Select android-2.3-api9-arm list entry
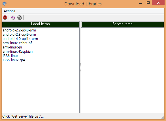The width and height of the screenshot is (166, 121). point(19,35)
